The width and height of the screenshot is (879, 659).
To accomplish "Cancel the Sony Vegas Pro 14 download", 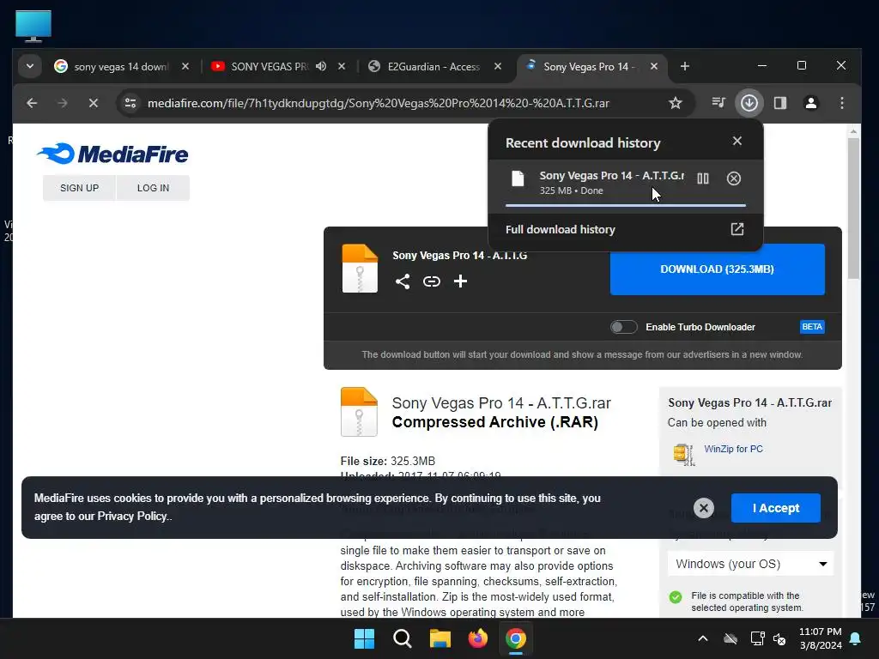I will click(734, 178).
